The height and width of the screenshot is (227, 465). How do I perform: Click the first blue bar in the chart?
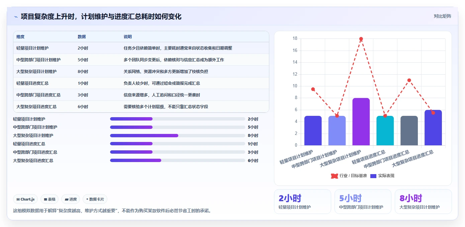tap(313, 131)
